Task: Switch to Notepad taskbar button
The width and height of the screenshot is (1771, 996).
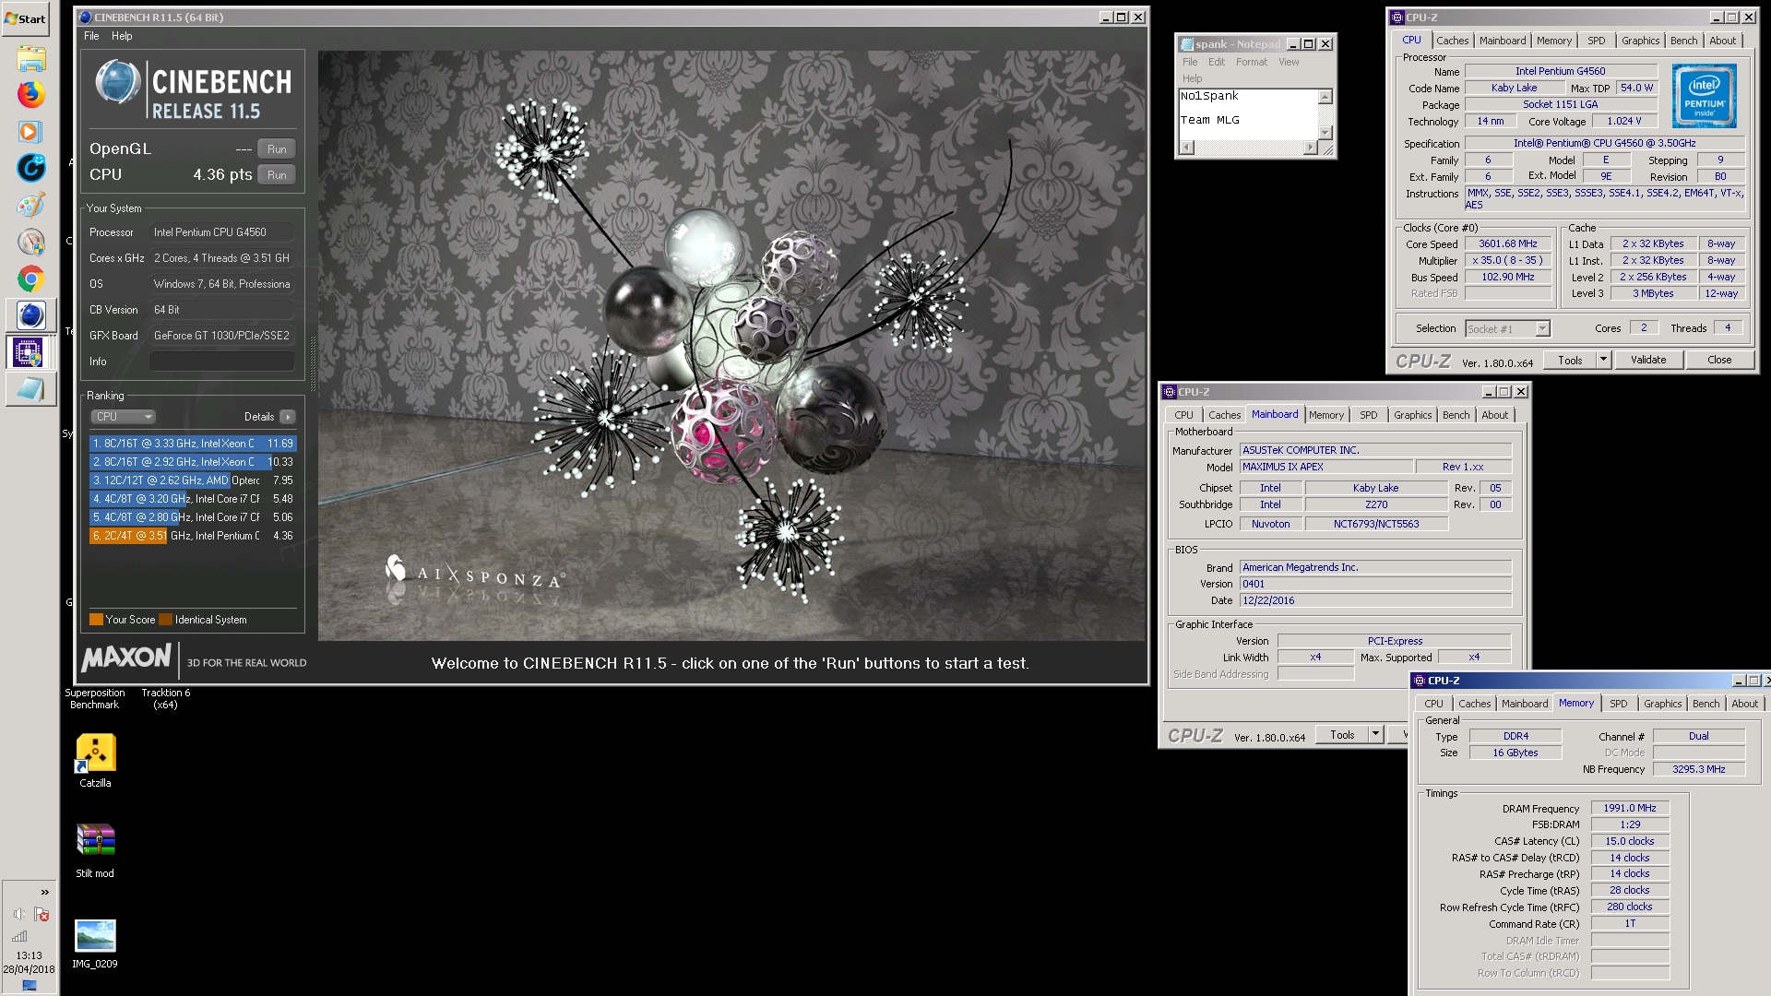Action: point(30,388)
